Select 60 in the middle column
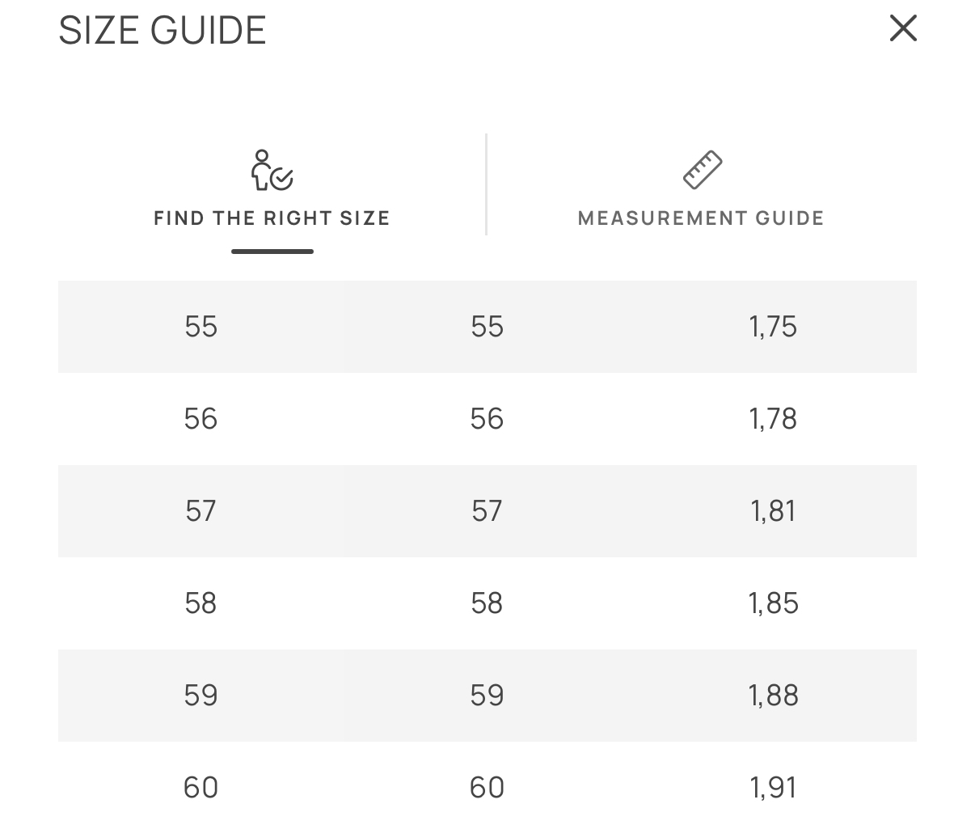This screenshot has height=825, width=975. coord(487,788)
